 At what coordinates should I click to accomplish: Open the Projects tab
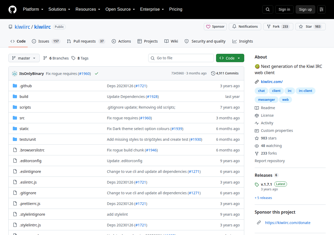tap(148, 41)
